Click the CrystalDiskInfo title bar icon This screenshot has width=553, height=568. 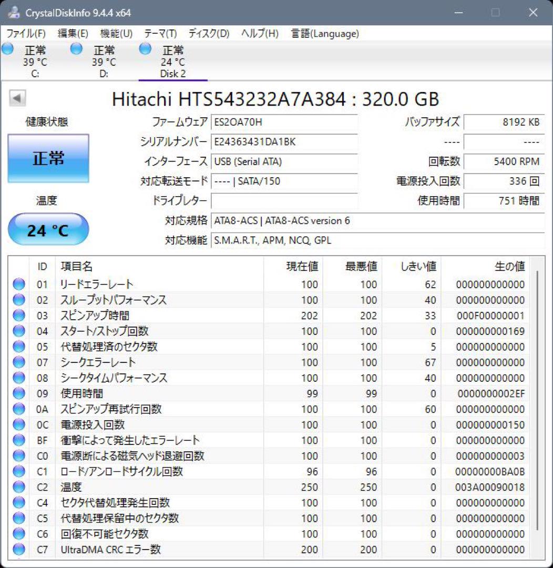pyautogui.click(x=14, y=13)
